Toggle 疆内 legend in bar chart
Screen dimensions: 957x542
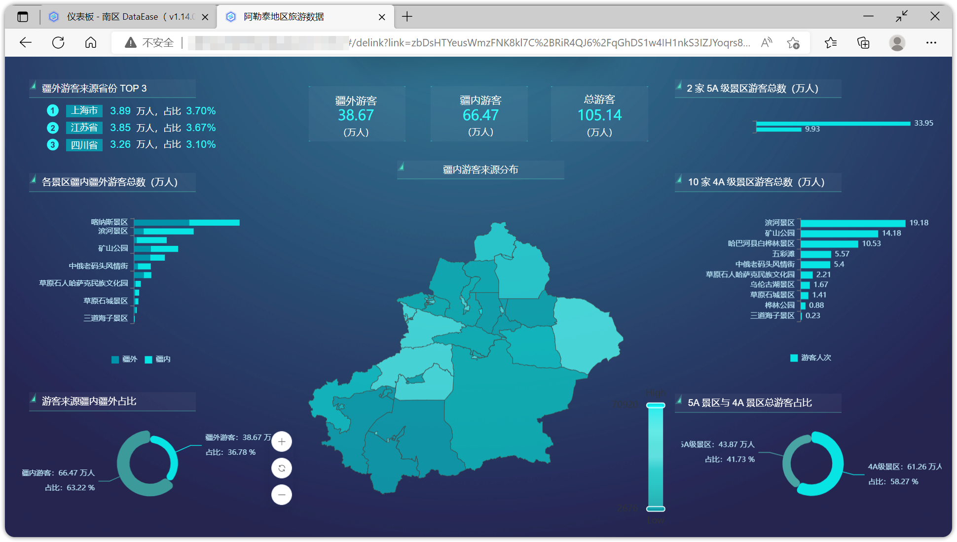point(158,359)
